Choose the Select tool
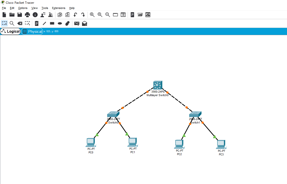 coord(4,23)
